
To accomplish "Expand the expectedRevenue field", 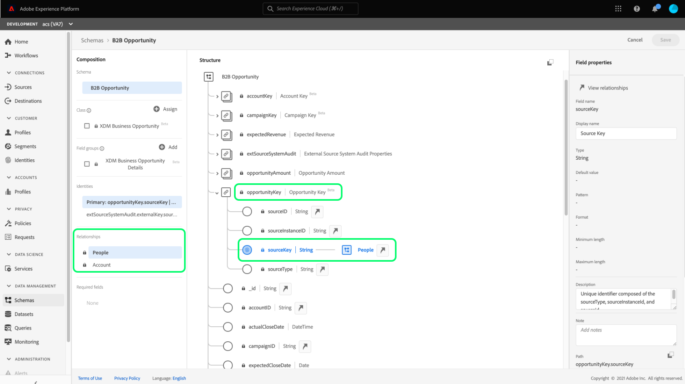I will tap(217, 135).
